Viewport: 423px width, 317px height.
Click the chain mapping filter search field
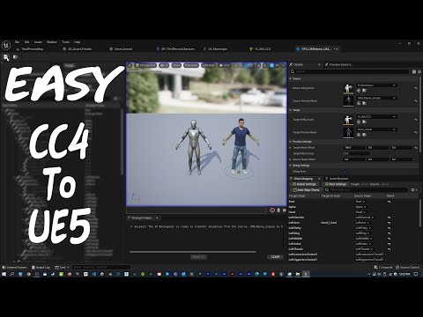click(x=367, y=190)
